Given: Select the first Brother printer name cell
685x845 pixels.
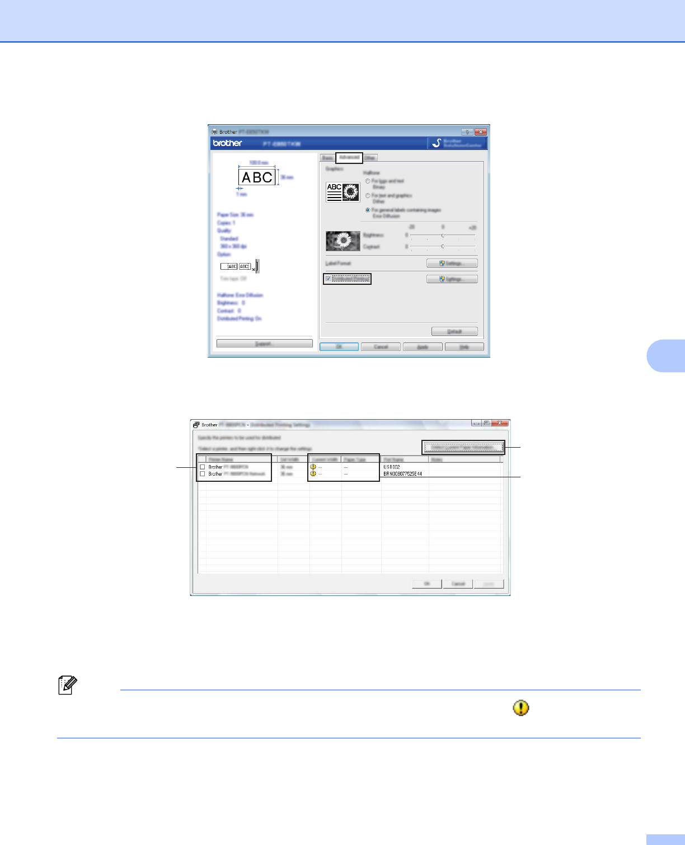Looking at the screenshot, I should click(x=228, y=467).
